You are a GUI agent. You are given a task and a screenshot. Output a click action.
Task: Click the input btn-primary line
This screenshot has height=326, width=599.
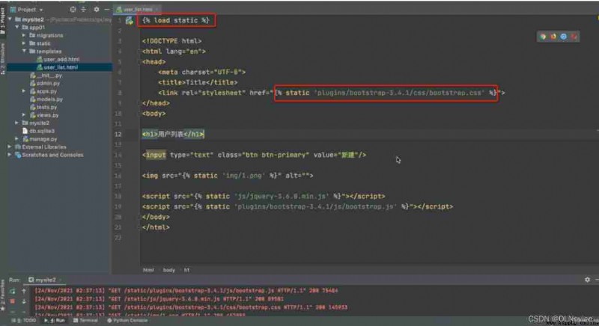click(x=254, y=155)
